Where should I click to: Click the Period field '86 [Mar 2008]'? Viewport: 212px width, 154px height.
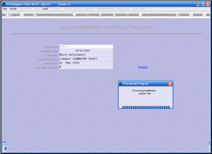click(x=86, y=63)
